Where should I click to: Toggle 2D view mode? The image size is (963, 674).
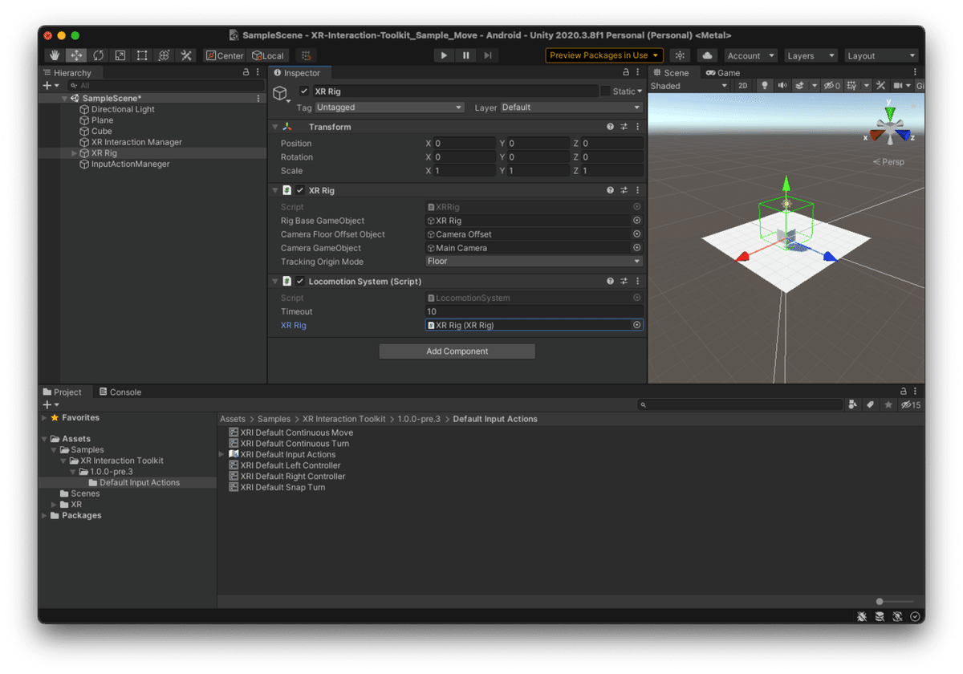(743, 86)
